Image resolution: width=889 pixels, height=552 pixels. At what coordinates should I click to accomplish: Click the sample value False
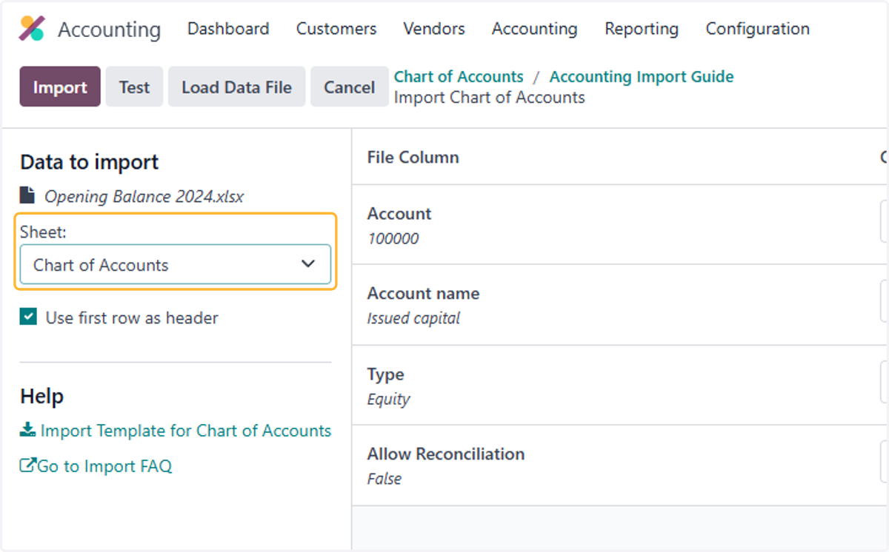(384, 479)
